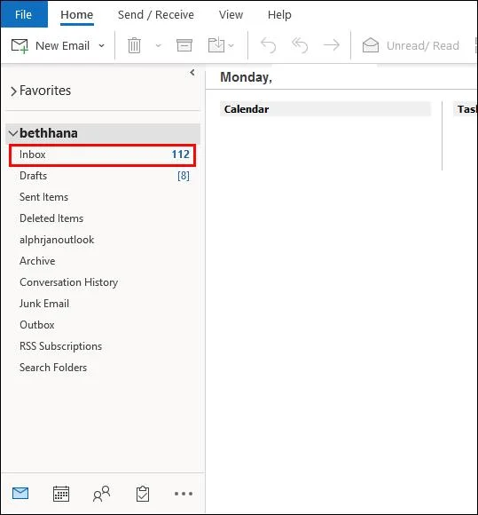The image size is (478, 515).
Task: Click the Move to folder icon
Action: coord(216,45)
